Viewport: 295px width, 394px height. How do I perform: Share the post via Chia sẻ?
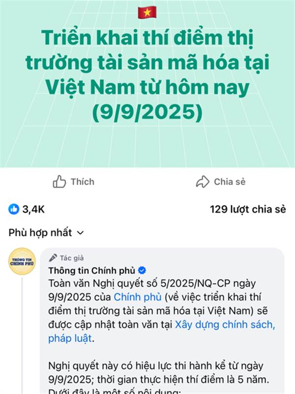220,182
